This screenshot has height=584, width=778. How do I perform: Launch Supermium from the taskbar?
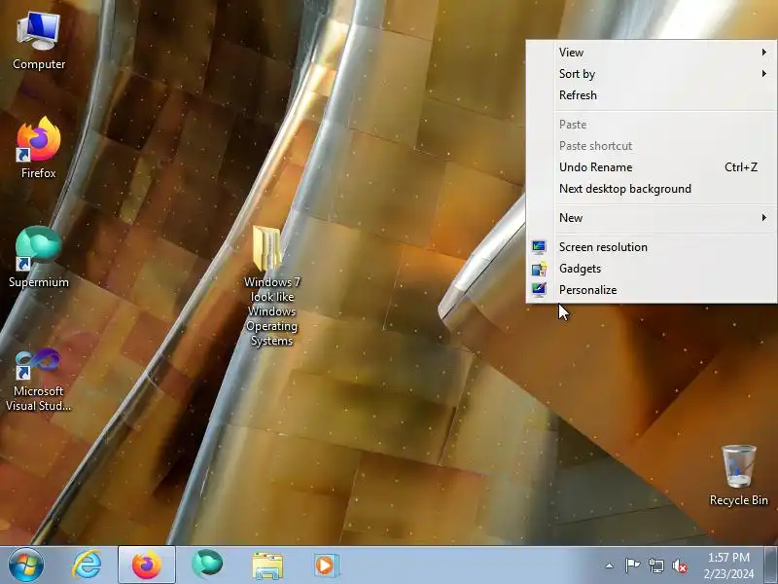(207, 566)
